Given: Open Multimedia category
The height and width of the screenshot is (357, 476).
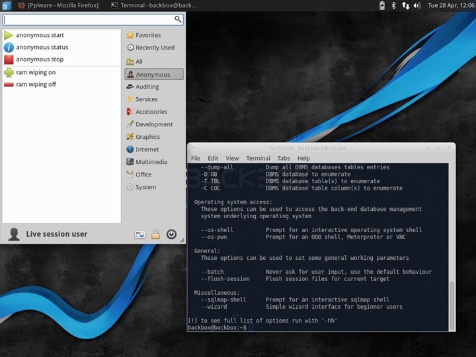Looking at the screenshot, I should point(154,162).
